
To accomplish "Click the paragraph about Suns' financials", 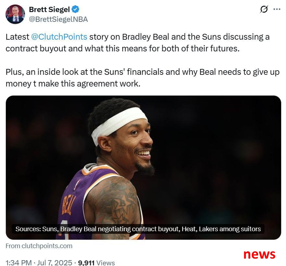I will tap(143, 78).
